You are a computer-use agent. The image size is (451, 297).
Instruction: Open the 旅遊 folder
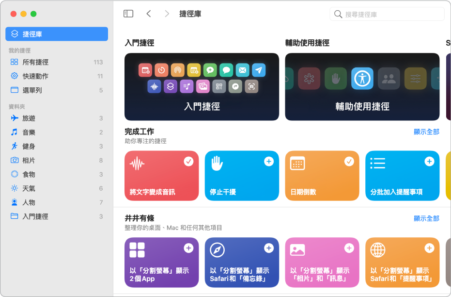tap(57, 118)
